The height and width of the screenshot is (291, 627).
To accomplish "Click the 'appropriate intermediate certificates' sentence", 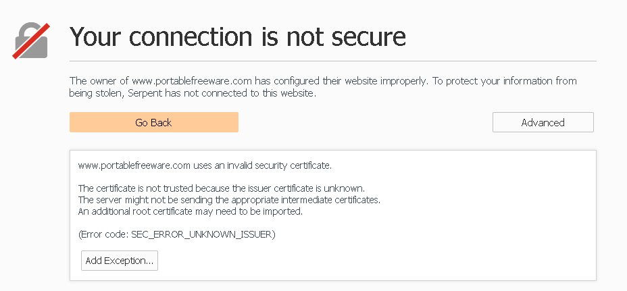I will (x=229, y=199).
